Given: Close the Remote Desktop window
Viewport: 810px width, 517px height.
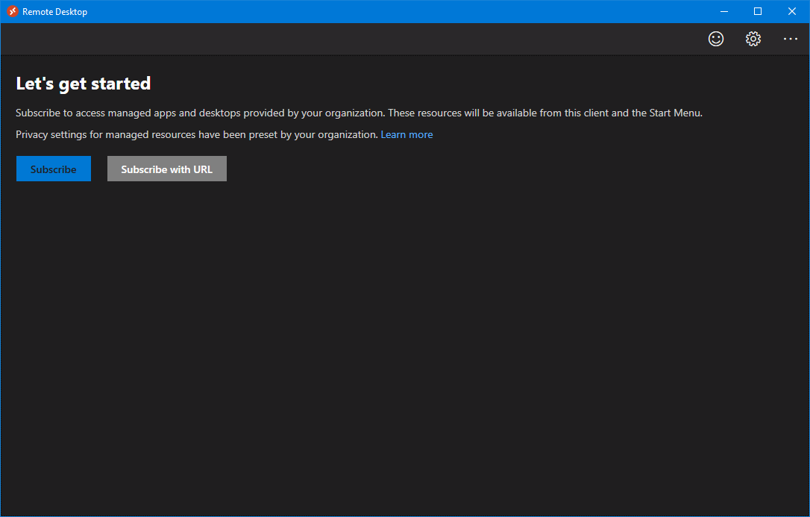Looking at the screenshot, I should [x=792, y=11].
